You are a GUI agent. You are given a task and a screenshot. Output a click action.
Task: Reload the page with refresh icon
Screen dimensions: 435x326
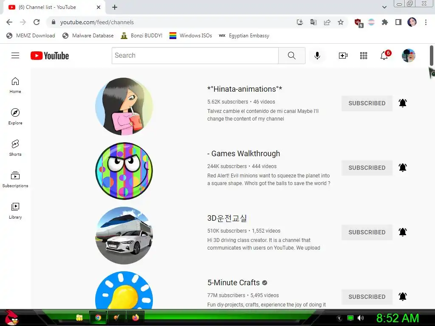(37, 22)
